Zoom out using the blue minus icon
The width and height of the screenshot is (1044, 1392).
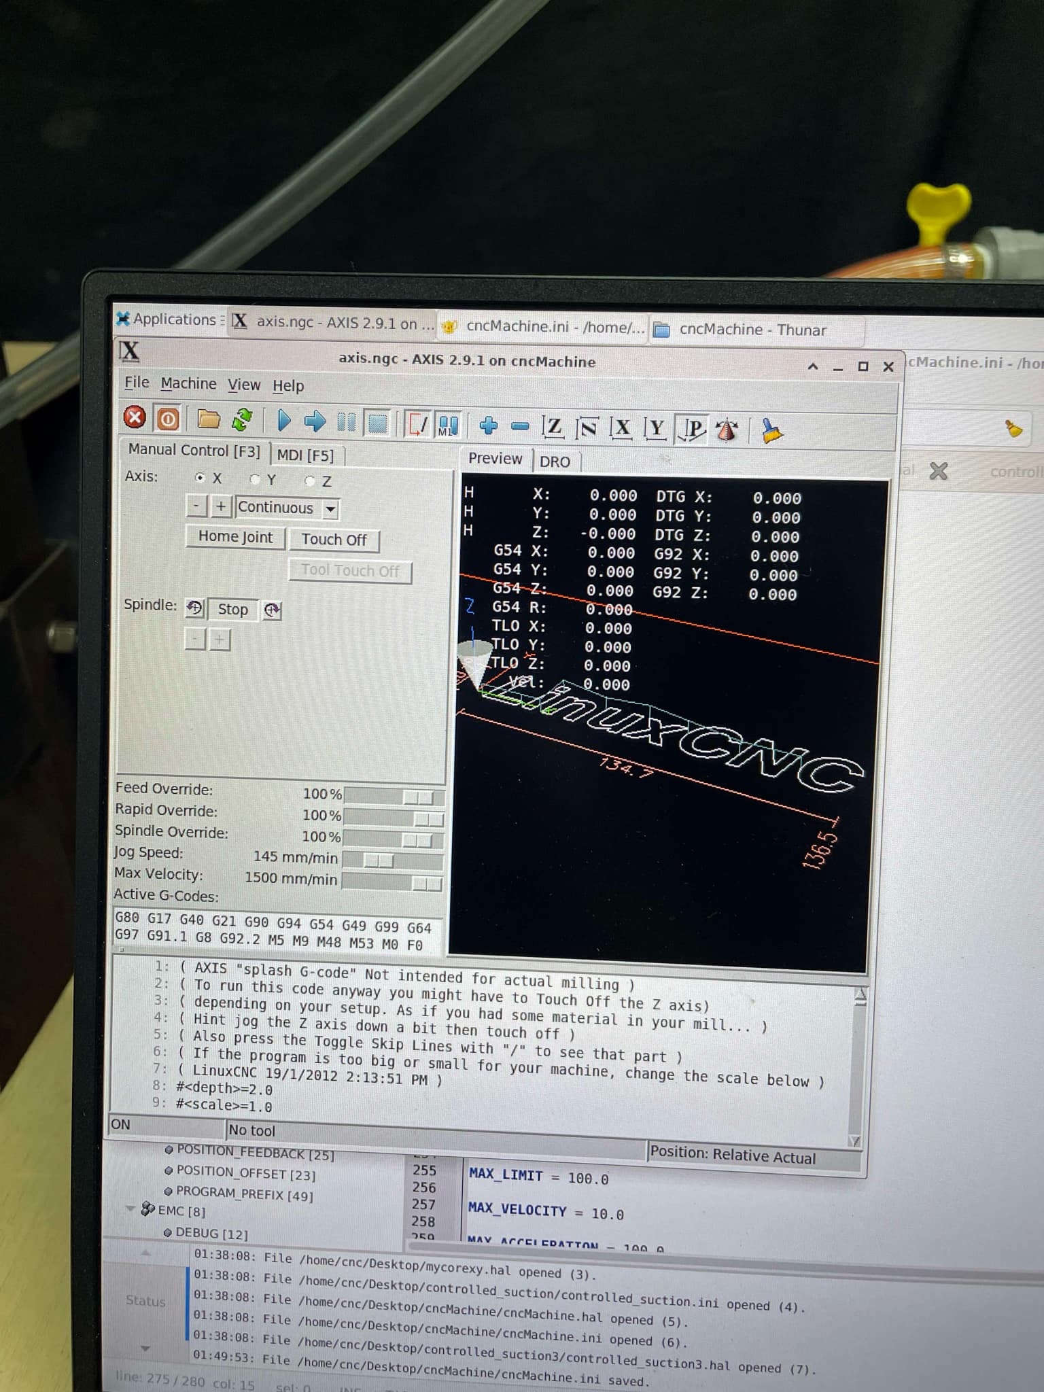click(520, 427)
